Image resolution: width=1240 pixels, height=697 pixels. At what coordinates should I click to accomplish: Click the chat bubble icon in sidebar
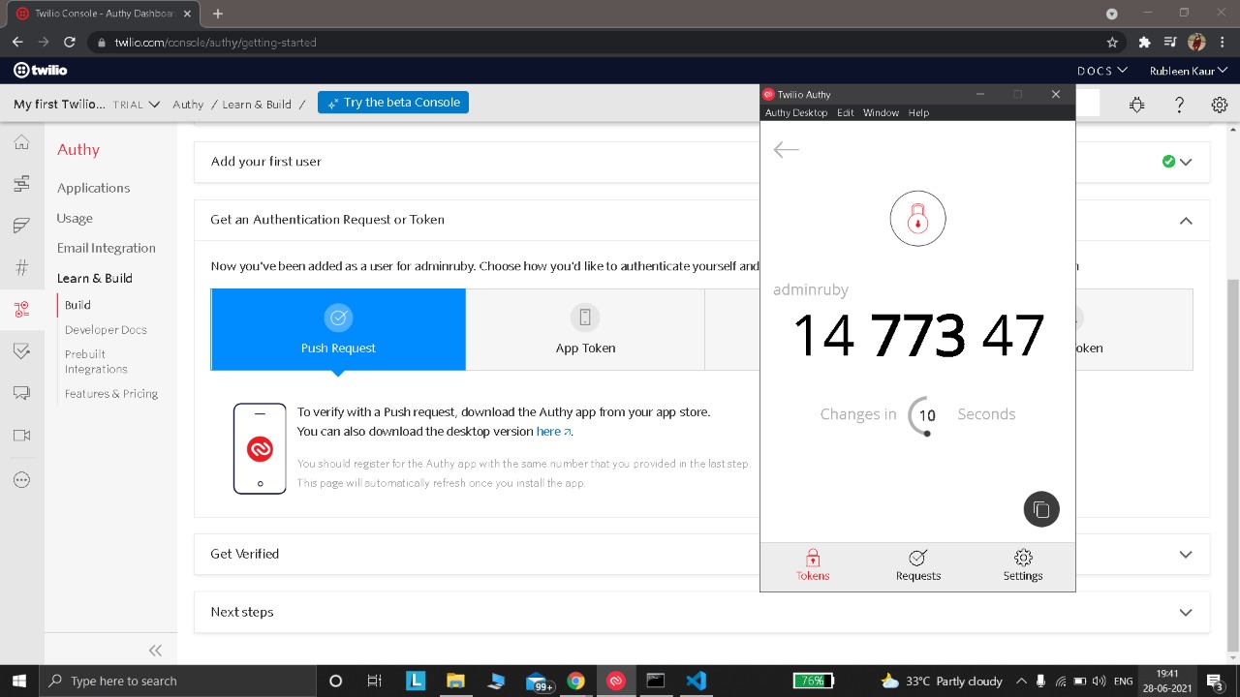[21, 393]
